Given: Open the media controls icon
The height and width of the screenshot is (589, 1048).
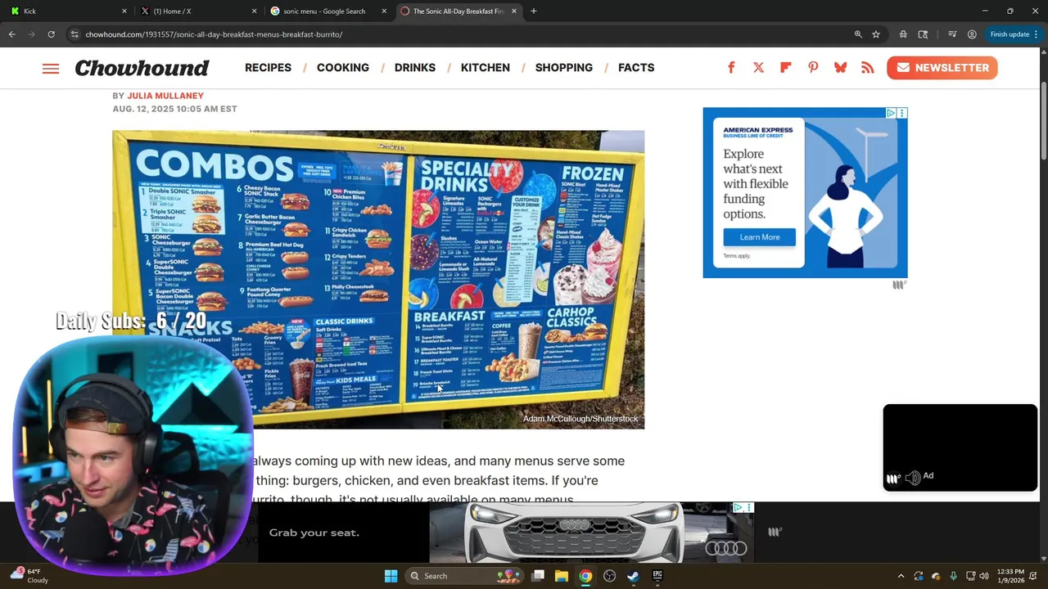Looking at the screenshot, I should pyautogui.click(x=952, y=34).
